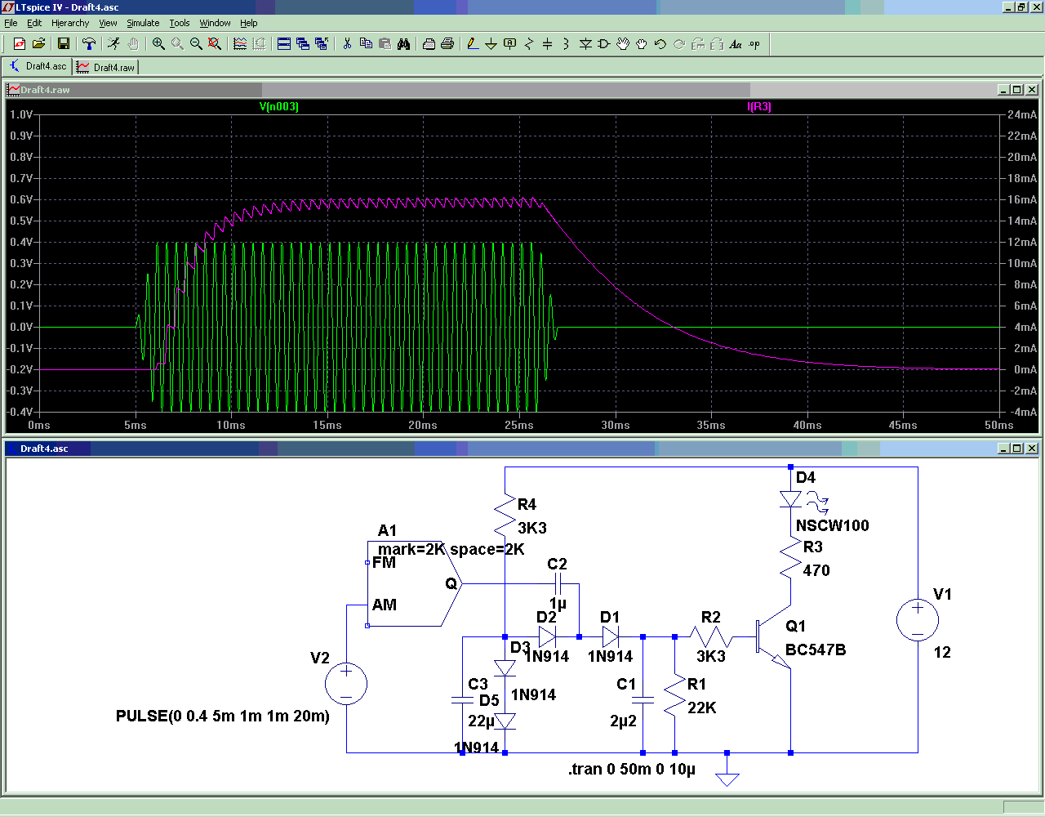Screen dimensions: 1045x817
Task: Select the Cut scissors tool
Action: (x=347, y=44)
